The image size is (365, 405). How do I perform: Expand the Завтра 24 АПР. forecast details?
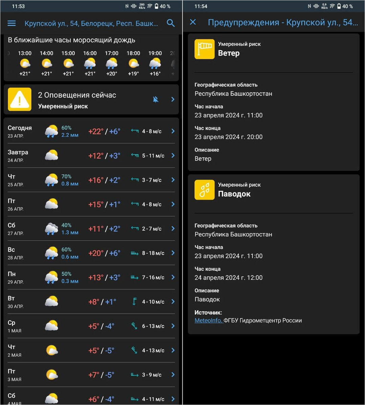[91, 156]
